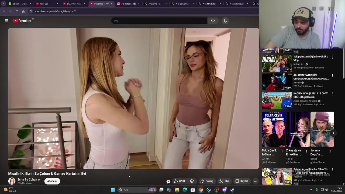Open Ecrin Su Çoban channel avatar

12,181
